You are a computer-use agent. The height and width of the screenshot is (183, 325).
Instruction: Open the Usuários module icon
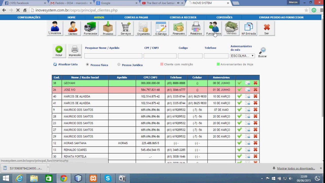pyautogui.click(x=55, y=28)
